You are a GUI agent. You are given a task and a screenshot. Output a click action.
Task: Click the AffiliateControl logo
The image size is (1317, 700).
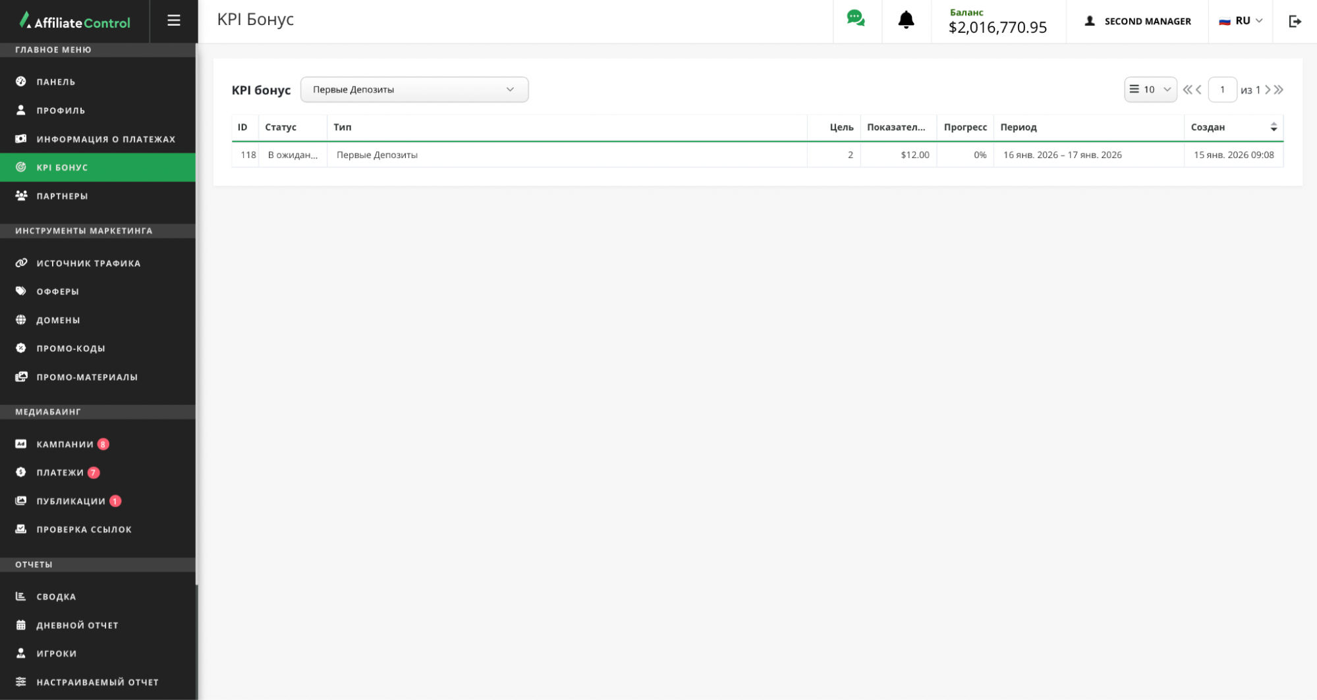75,22
